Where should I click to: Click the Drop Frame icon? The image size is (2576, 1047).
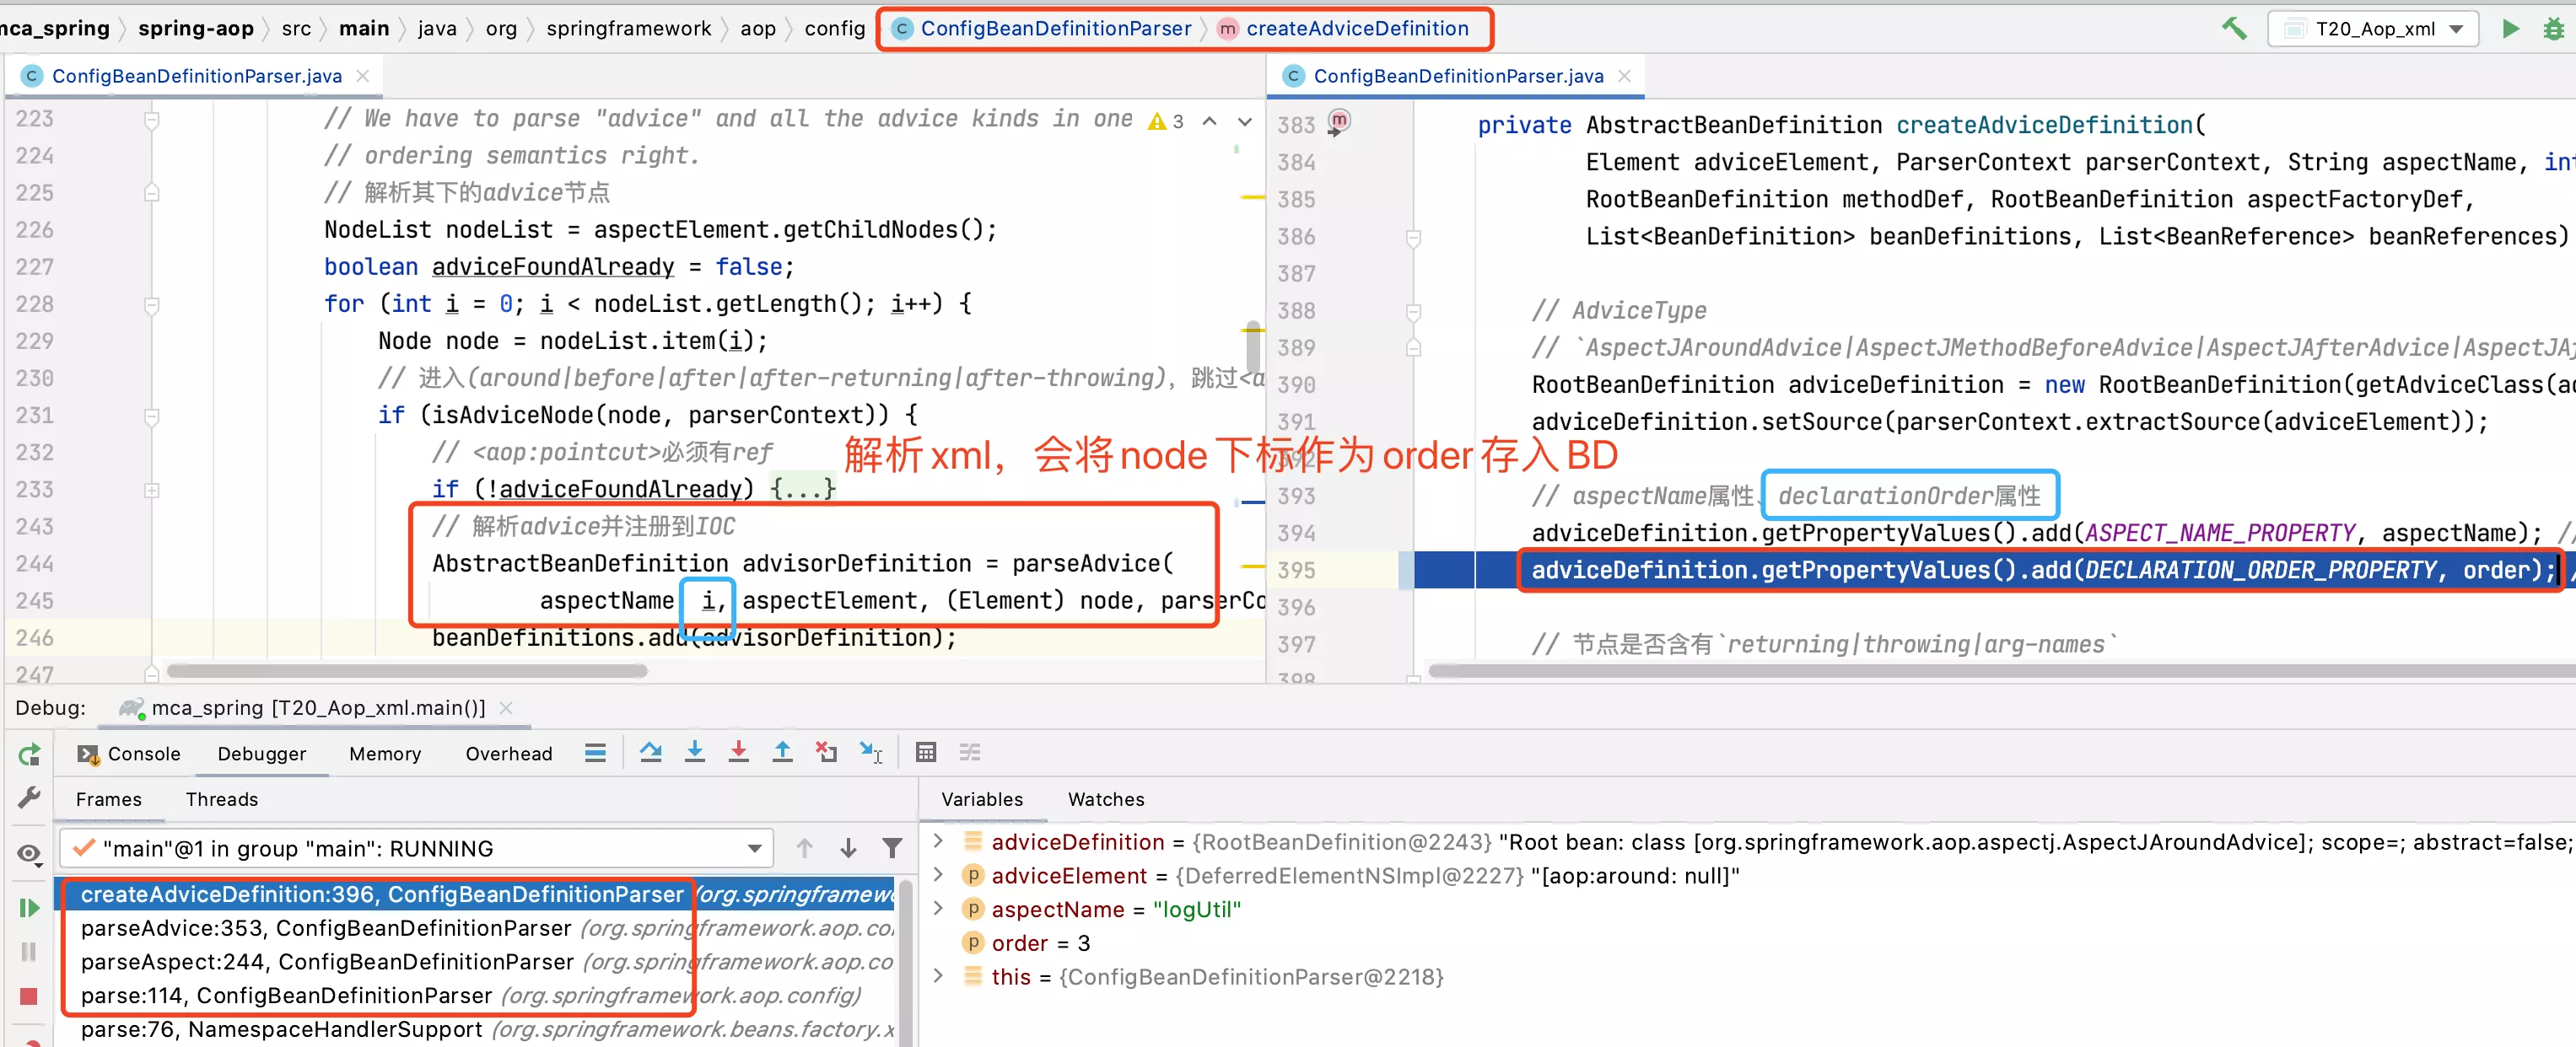tap(826, 752)
